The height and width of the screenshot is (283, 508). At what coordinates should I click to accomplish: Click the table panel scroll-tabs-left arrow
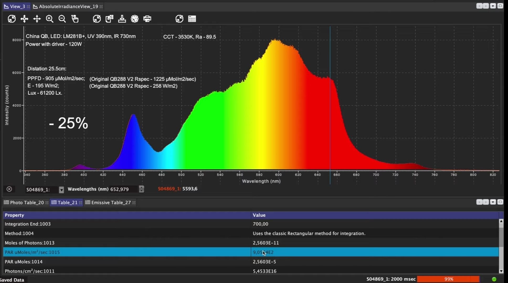pos(479,202)
